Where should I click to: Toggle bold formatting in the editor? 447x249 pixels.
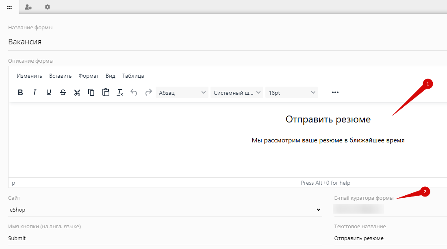[20, 93]
